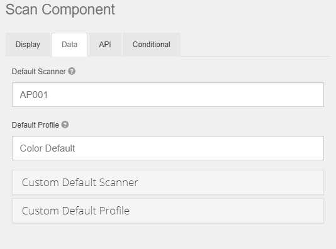Screen dimensions: 336x249
Task: Open the Default Scanner help tooltip icon
Action: 72,71
